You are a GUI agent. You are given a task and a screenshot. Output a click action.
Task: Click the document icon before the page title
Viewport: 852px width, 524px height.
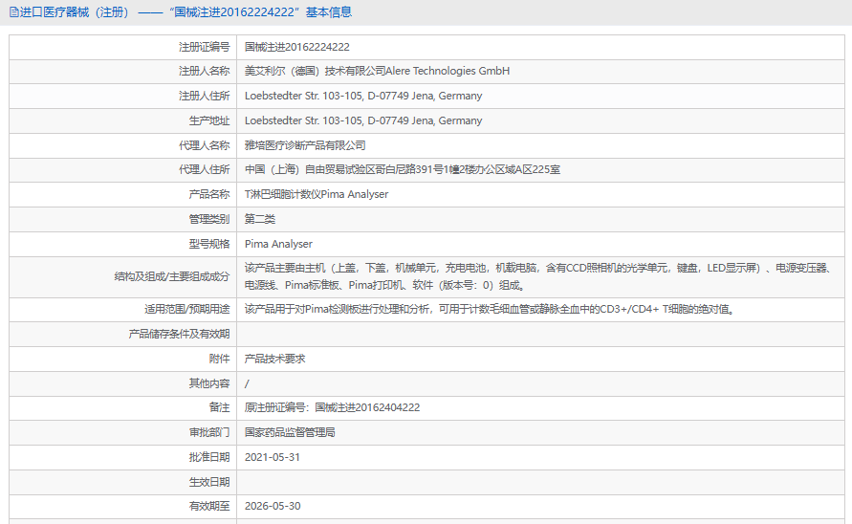pos(14,12)
